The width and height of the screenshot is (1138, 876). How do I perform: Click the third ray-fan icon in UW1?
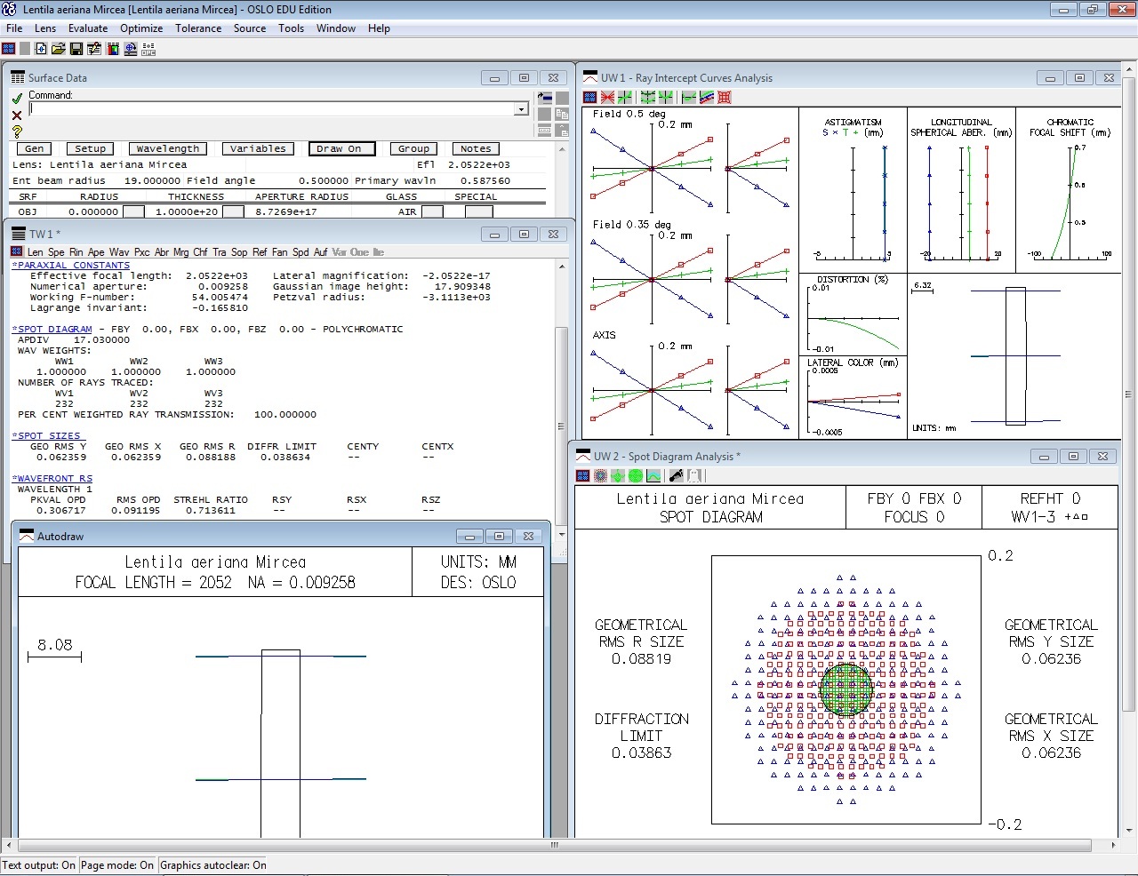click(x=625, y=97)
